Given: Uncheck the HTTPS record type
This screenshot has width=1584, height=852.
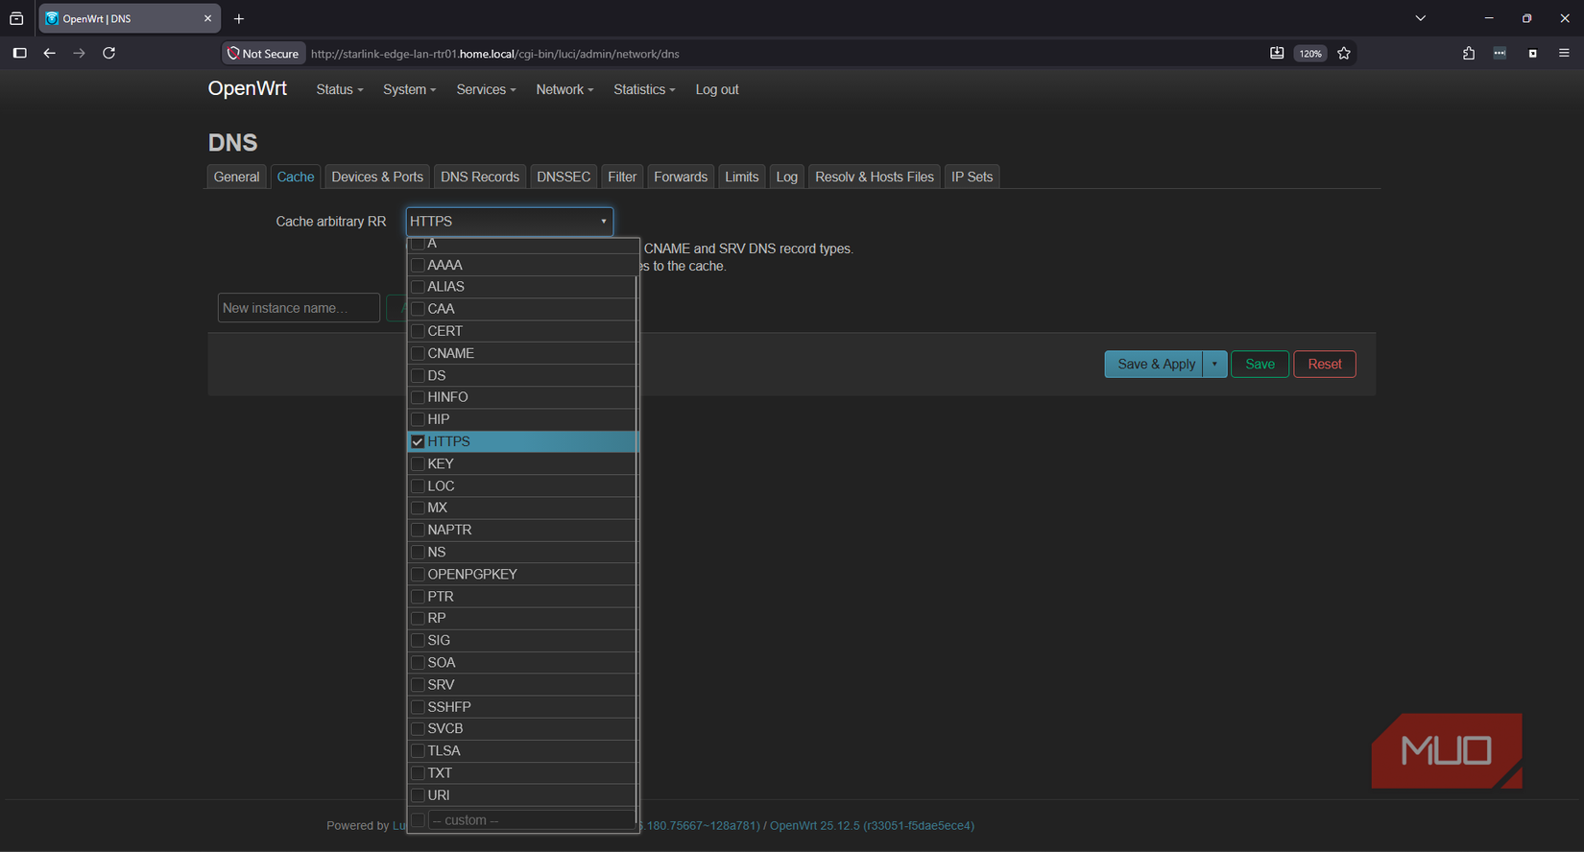Looking at the screenshot, I should pos(418,441).
